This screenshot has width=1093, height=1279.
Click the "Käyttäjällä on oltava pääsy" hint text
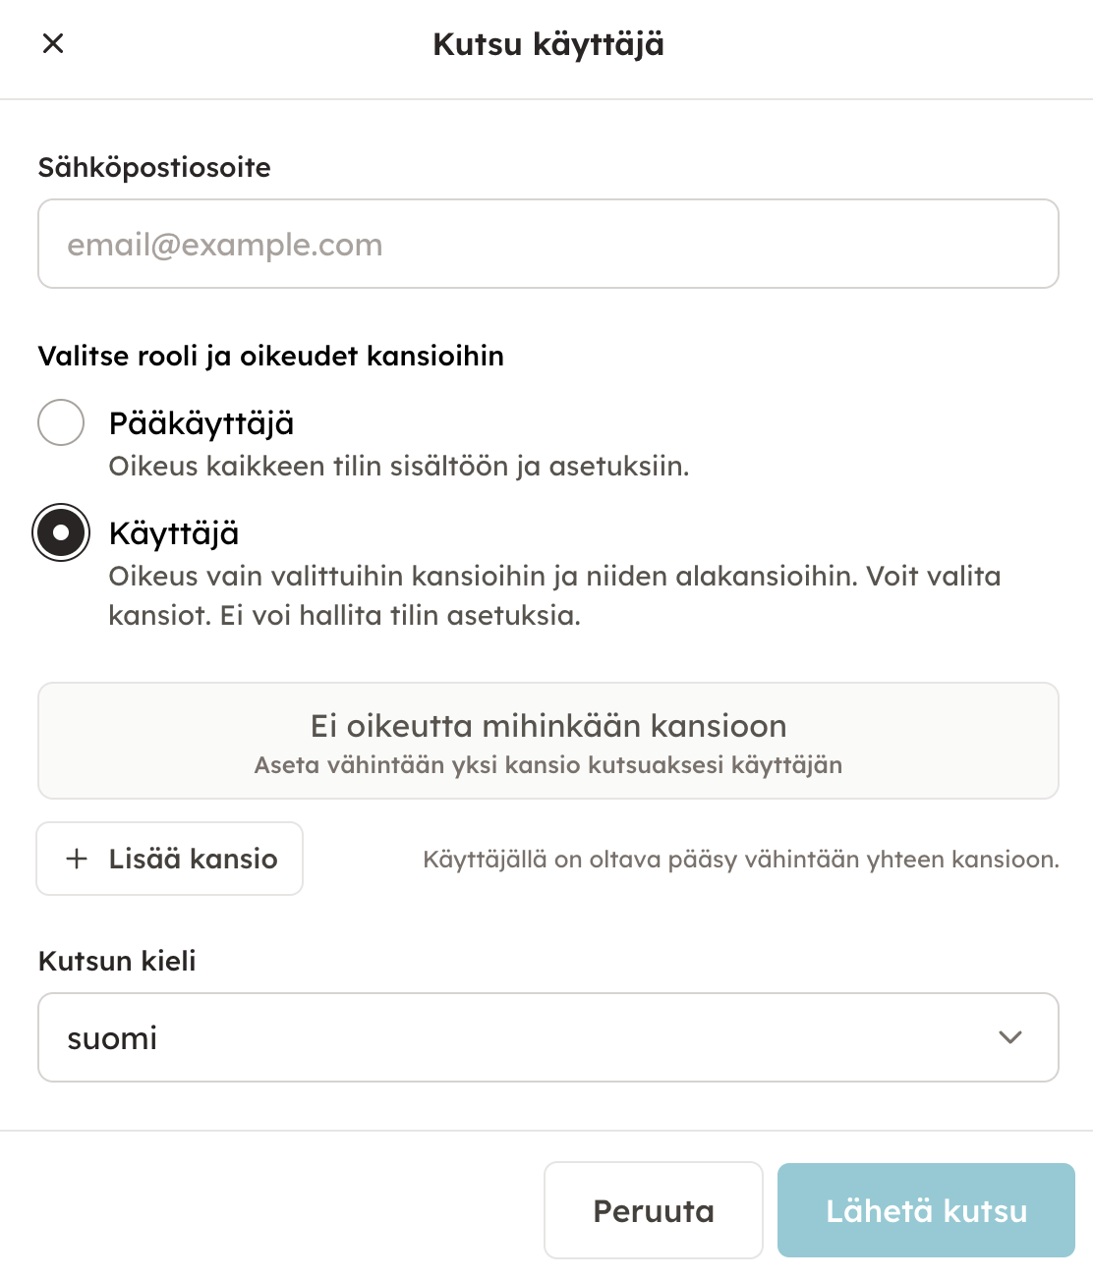[740, 860]
